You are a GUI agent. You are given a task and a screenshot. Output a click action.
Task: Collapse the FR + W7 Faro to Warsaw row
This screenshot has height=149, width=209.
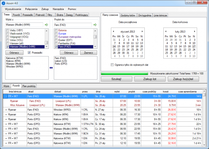click(6, 96)
